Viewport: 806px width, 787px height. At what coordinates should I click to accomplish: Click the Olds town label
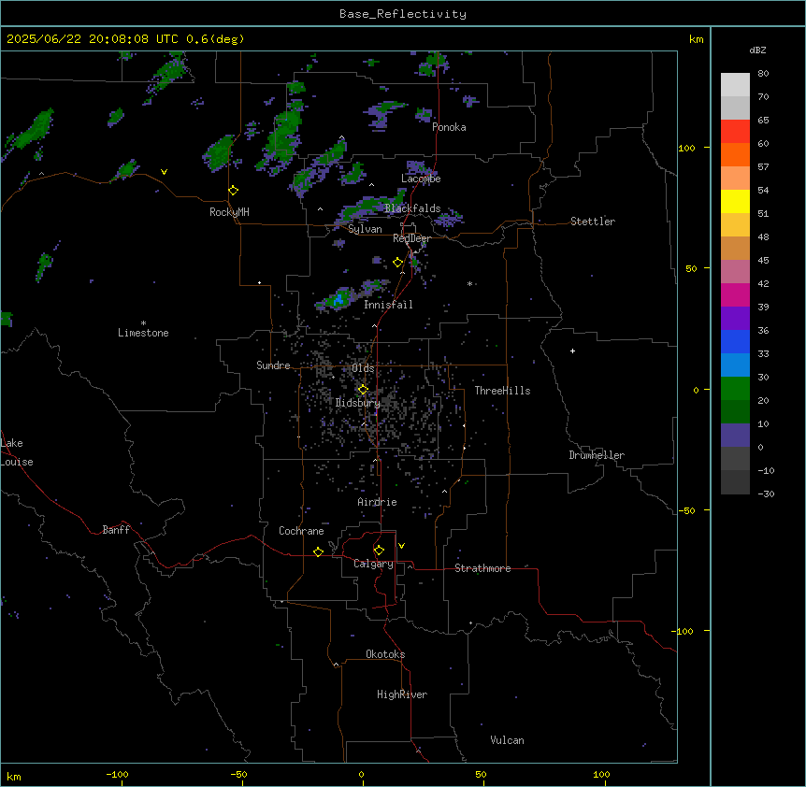363,368
